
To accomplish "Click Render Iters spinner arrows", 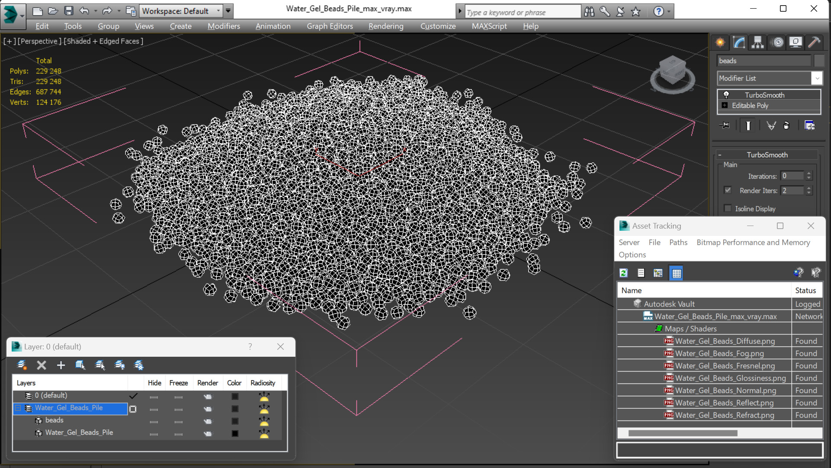I will pyautogui.click(x=809, y=190).
